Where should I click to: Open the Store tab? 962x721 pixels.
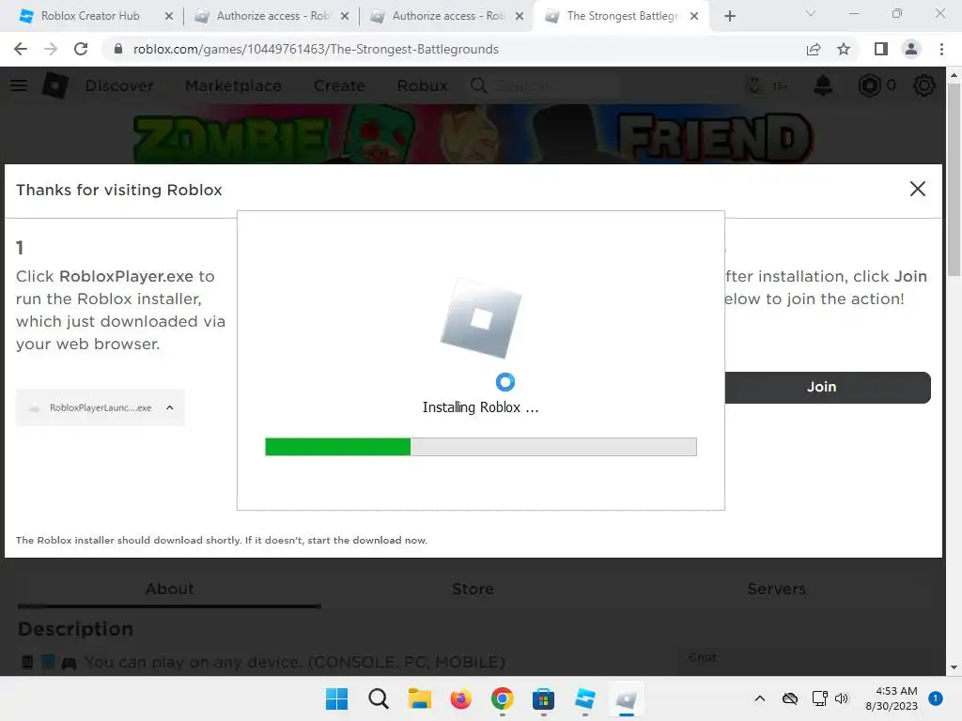[x=473, y=590]
